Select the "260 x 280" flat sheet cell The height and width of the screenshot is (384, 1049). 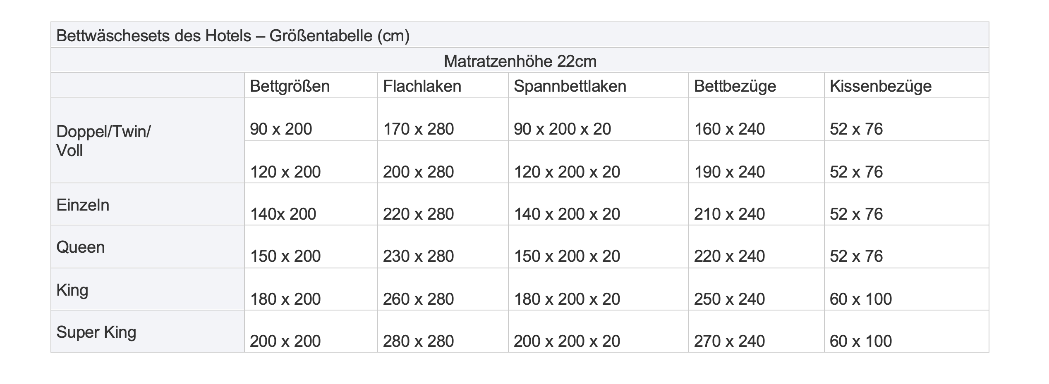pos(418,299)
